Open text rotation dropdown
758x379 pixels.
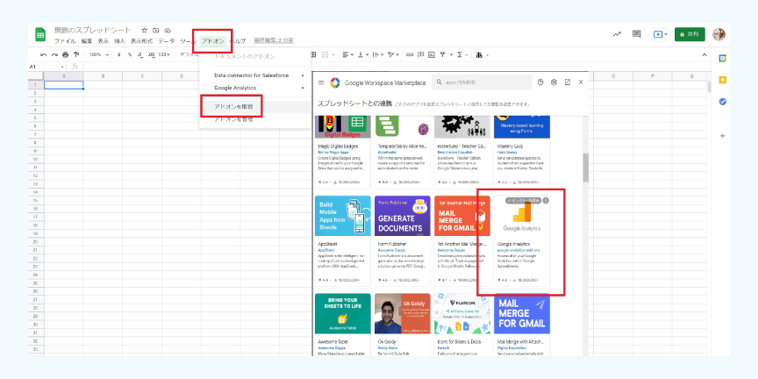(393, 54)
